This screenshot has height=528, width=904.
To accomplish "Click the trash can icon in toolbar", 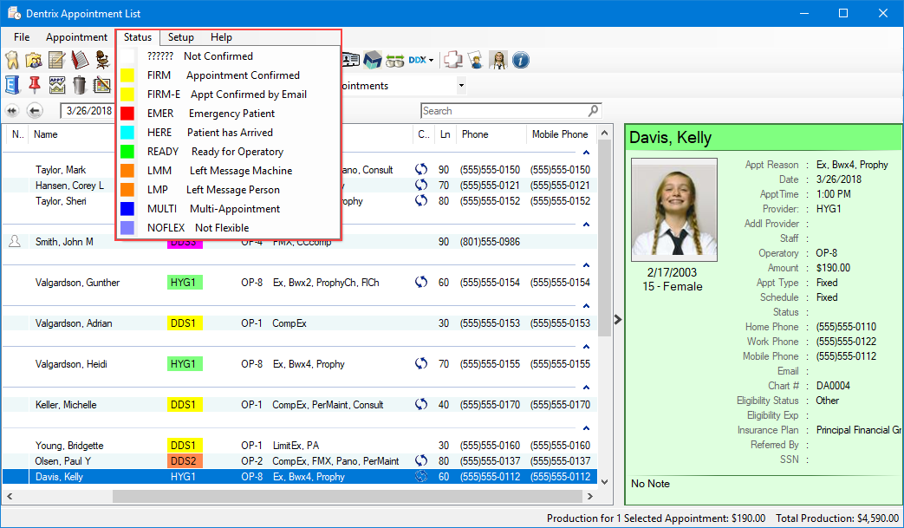I will (80, 85).
